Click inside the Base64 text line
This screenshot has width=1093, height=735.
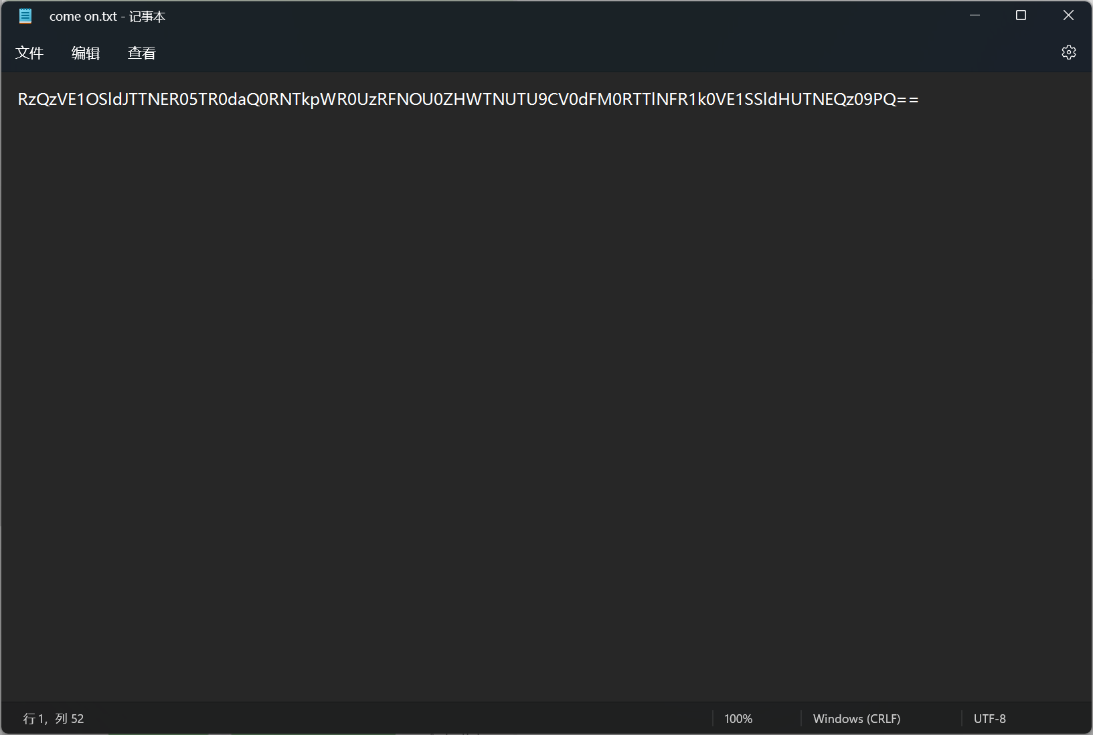[x=469, y=100]
